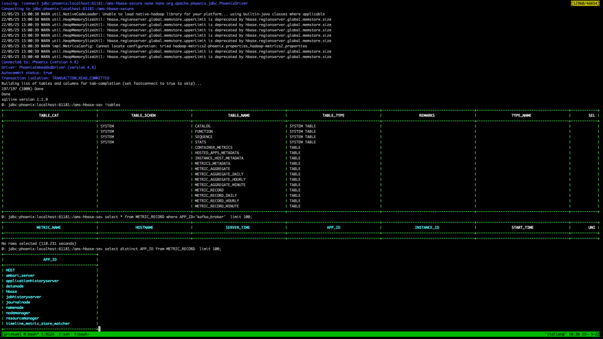The image size is (603, 339).
Task: Select the START_TIME column header
Action: pos(523,227)
